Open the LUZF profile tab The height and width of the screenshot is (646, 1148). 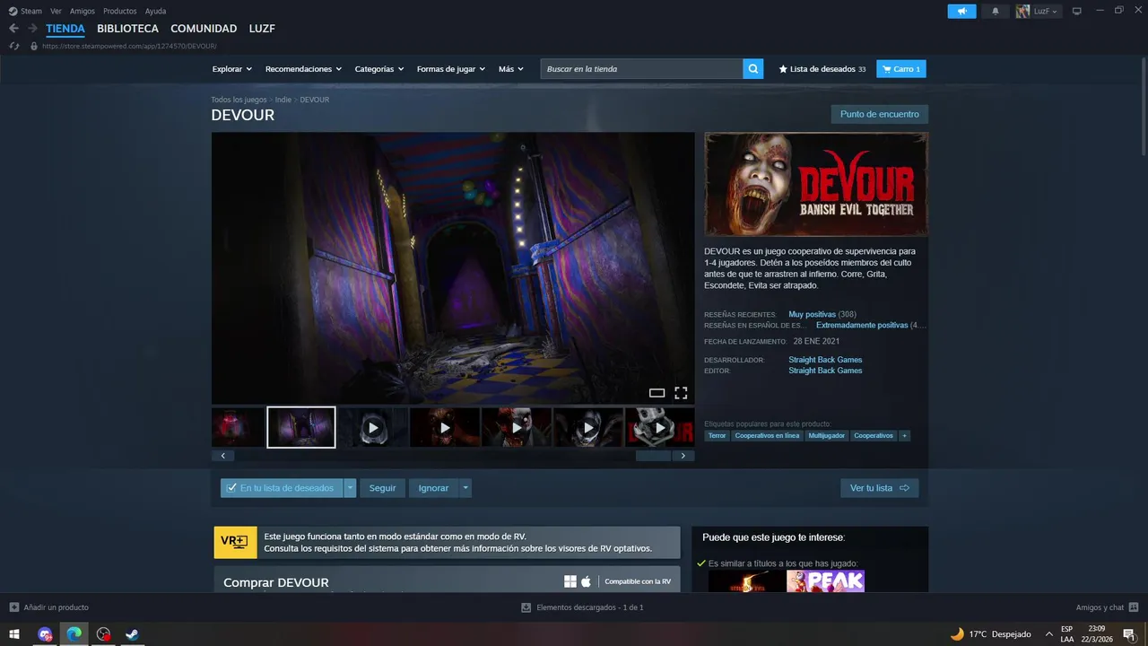(262, 29)
